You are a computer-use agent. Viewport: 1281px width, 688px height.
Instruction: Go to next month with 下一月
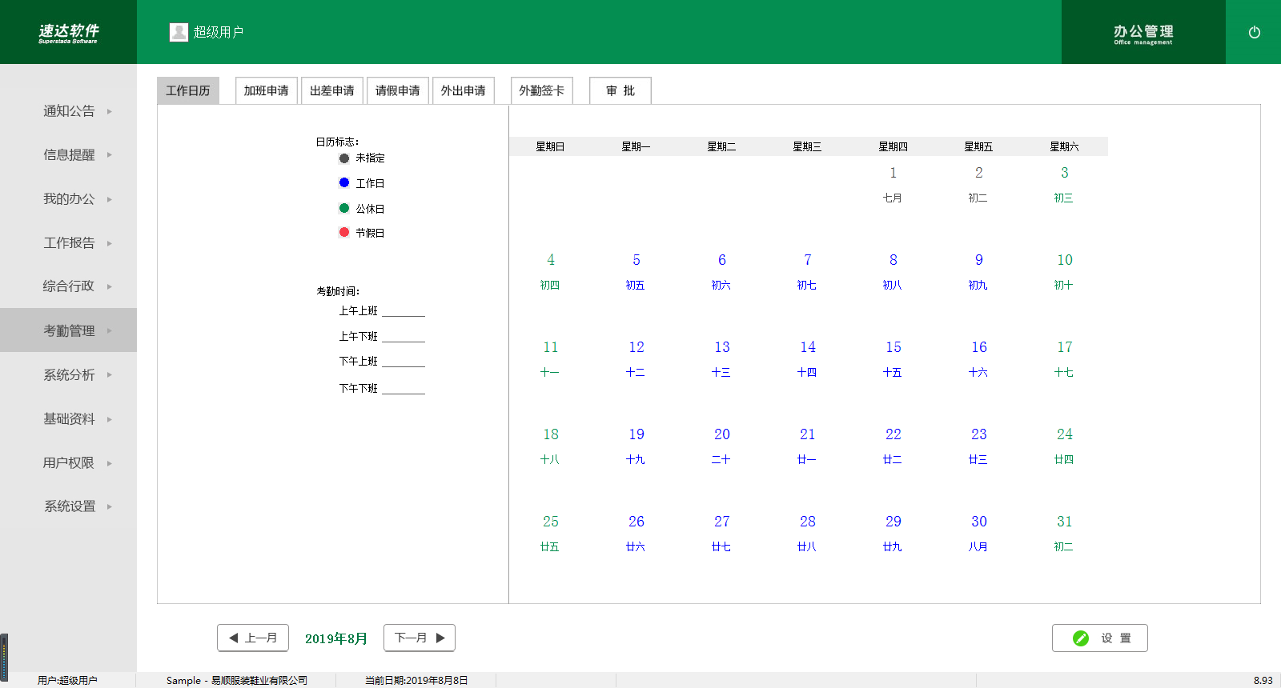click(x=420, y=638)
